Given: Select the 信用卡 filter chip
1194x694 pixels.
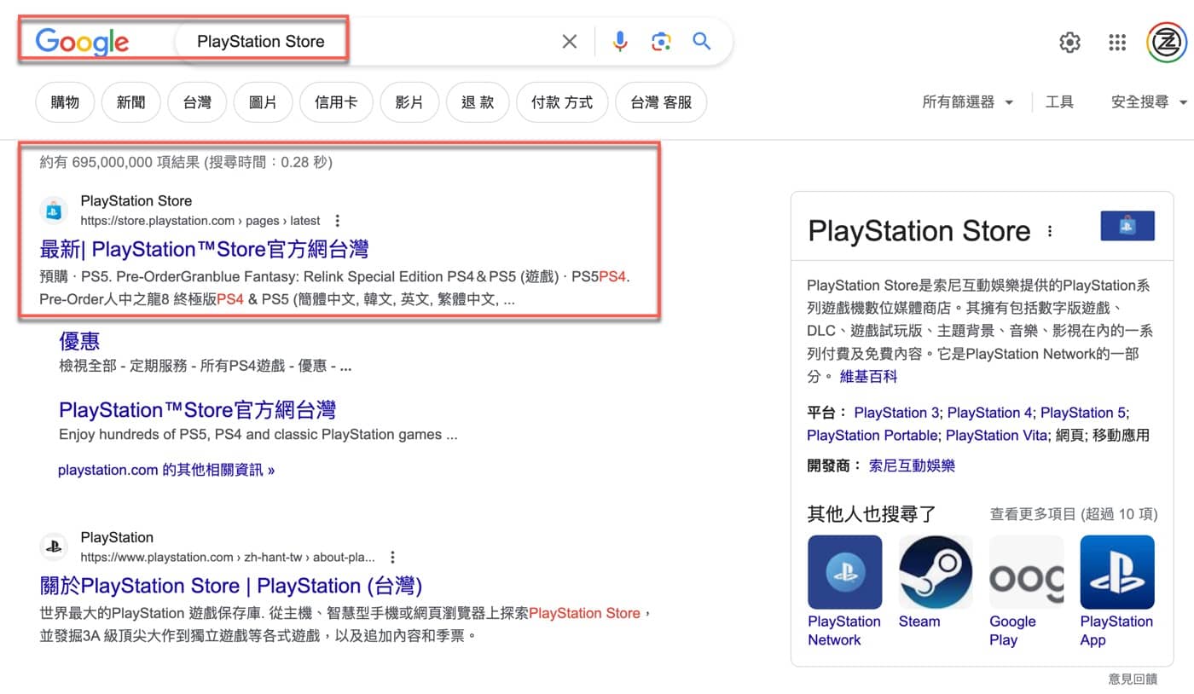Looking at the screenshot, I should click(x=336, y=102).
